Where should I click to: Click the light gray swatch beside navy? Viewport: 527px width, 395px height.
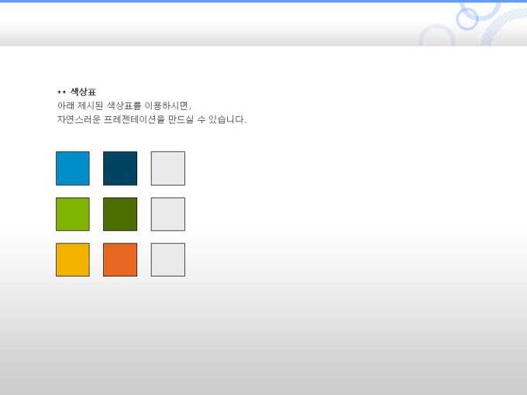pyautogui.click(x=167, y=168)
